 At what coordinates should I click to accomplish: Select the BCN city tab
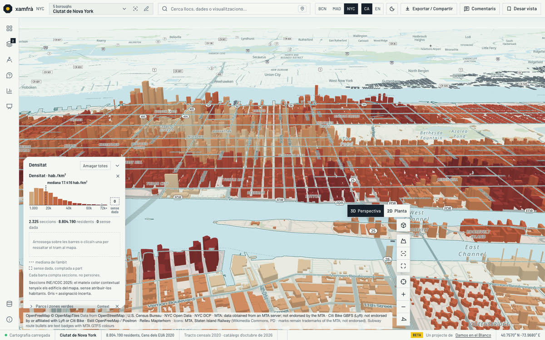322,9
